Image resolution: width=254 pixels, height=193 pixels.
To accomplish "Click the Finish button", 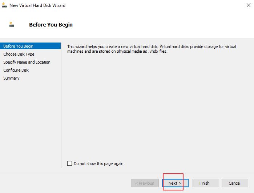I will click(205, 183).
